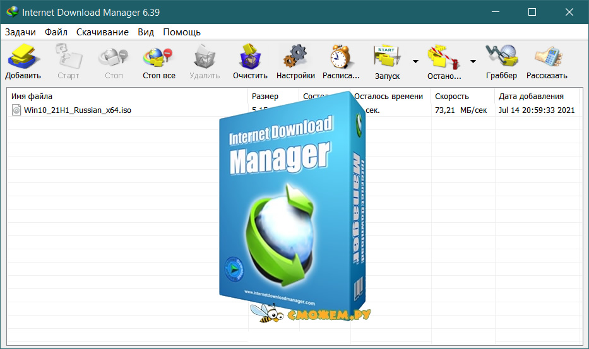
Task: Open the Расписа... scheduler clock icon
Action: coord(341,57)
